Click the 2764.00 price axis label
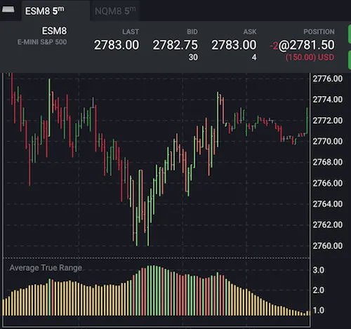The width and height of the screenshot is (351, 329). (328, 204)
